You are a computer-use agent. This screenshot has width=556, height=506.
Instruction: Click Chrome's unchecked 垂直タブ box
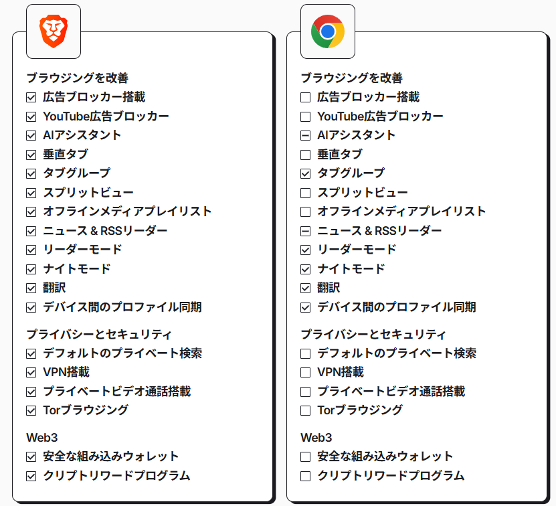click(305, 155)
